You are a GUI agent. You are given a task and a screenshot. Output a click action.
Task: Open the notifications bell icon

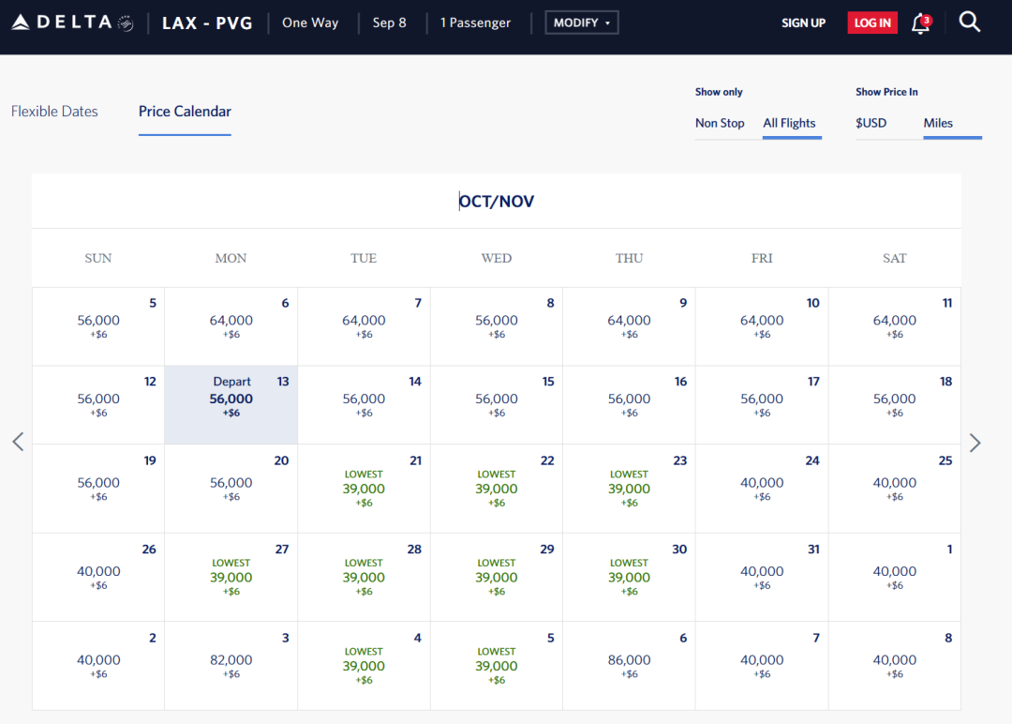pos(920,23)
